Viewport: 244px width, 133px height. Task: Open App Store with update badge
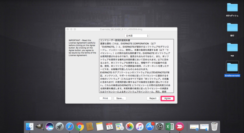[x=150, y=126]
